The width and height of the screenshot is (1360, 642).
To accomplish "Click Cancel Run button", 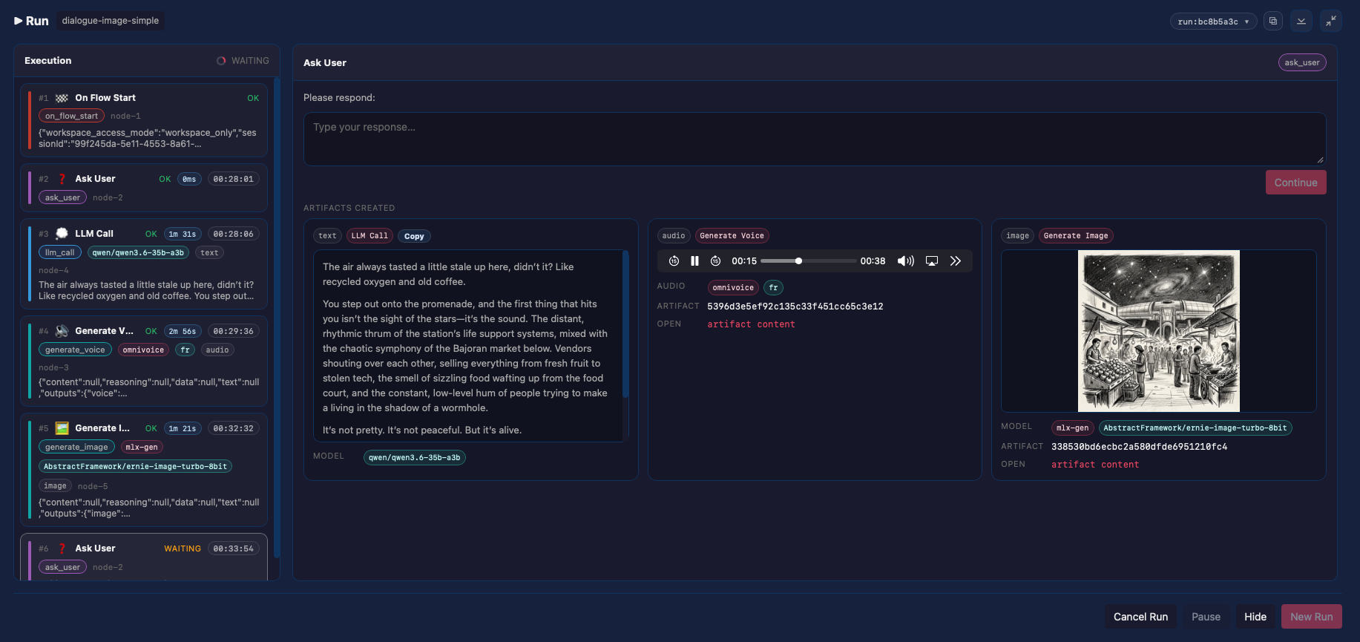I will [1140, 617].
